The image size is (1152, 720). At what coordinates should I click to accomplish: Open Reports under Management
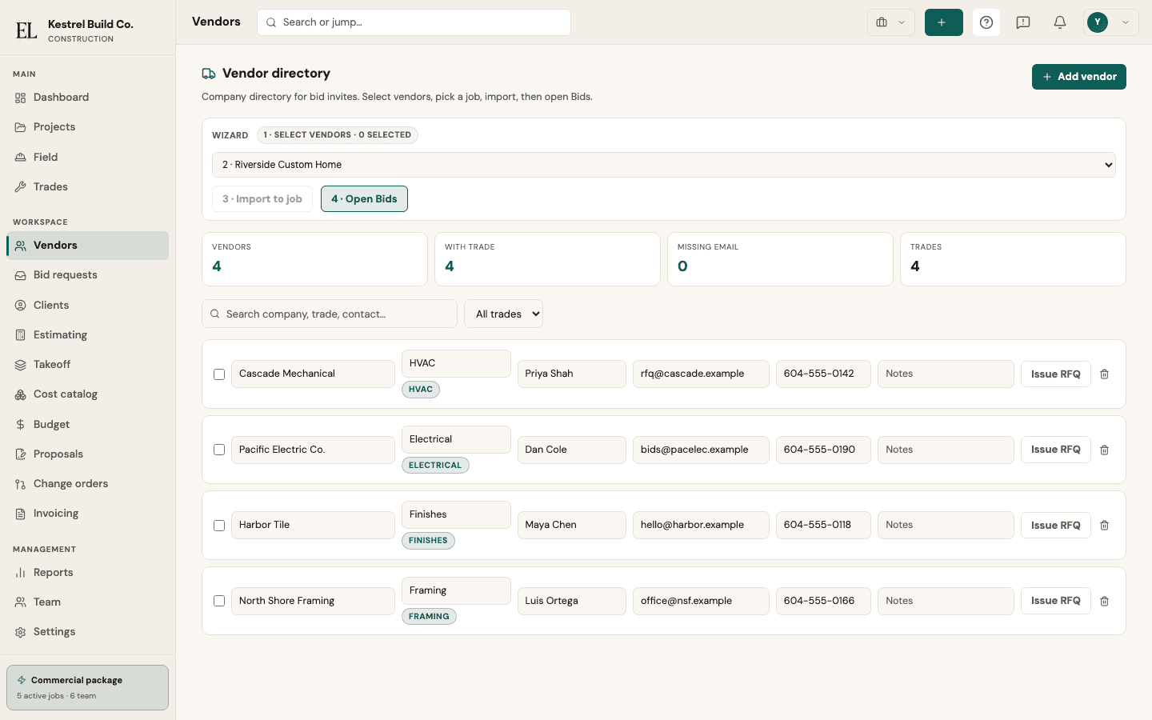(88, 573)
